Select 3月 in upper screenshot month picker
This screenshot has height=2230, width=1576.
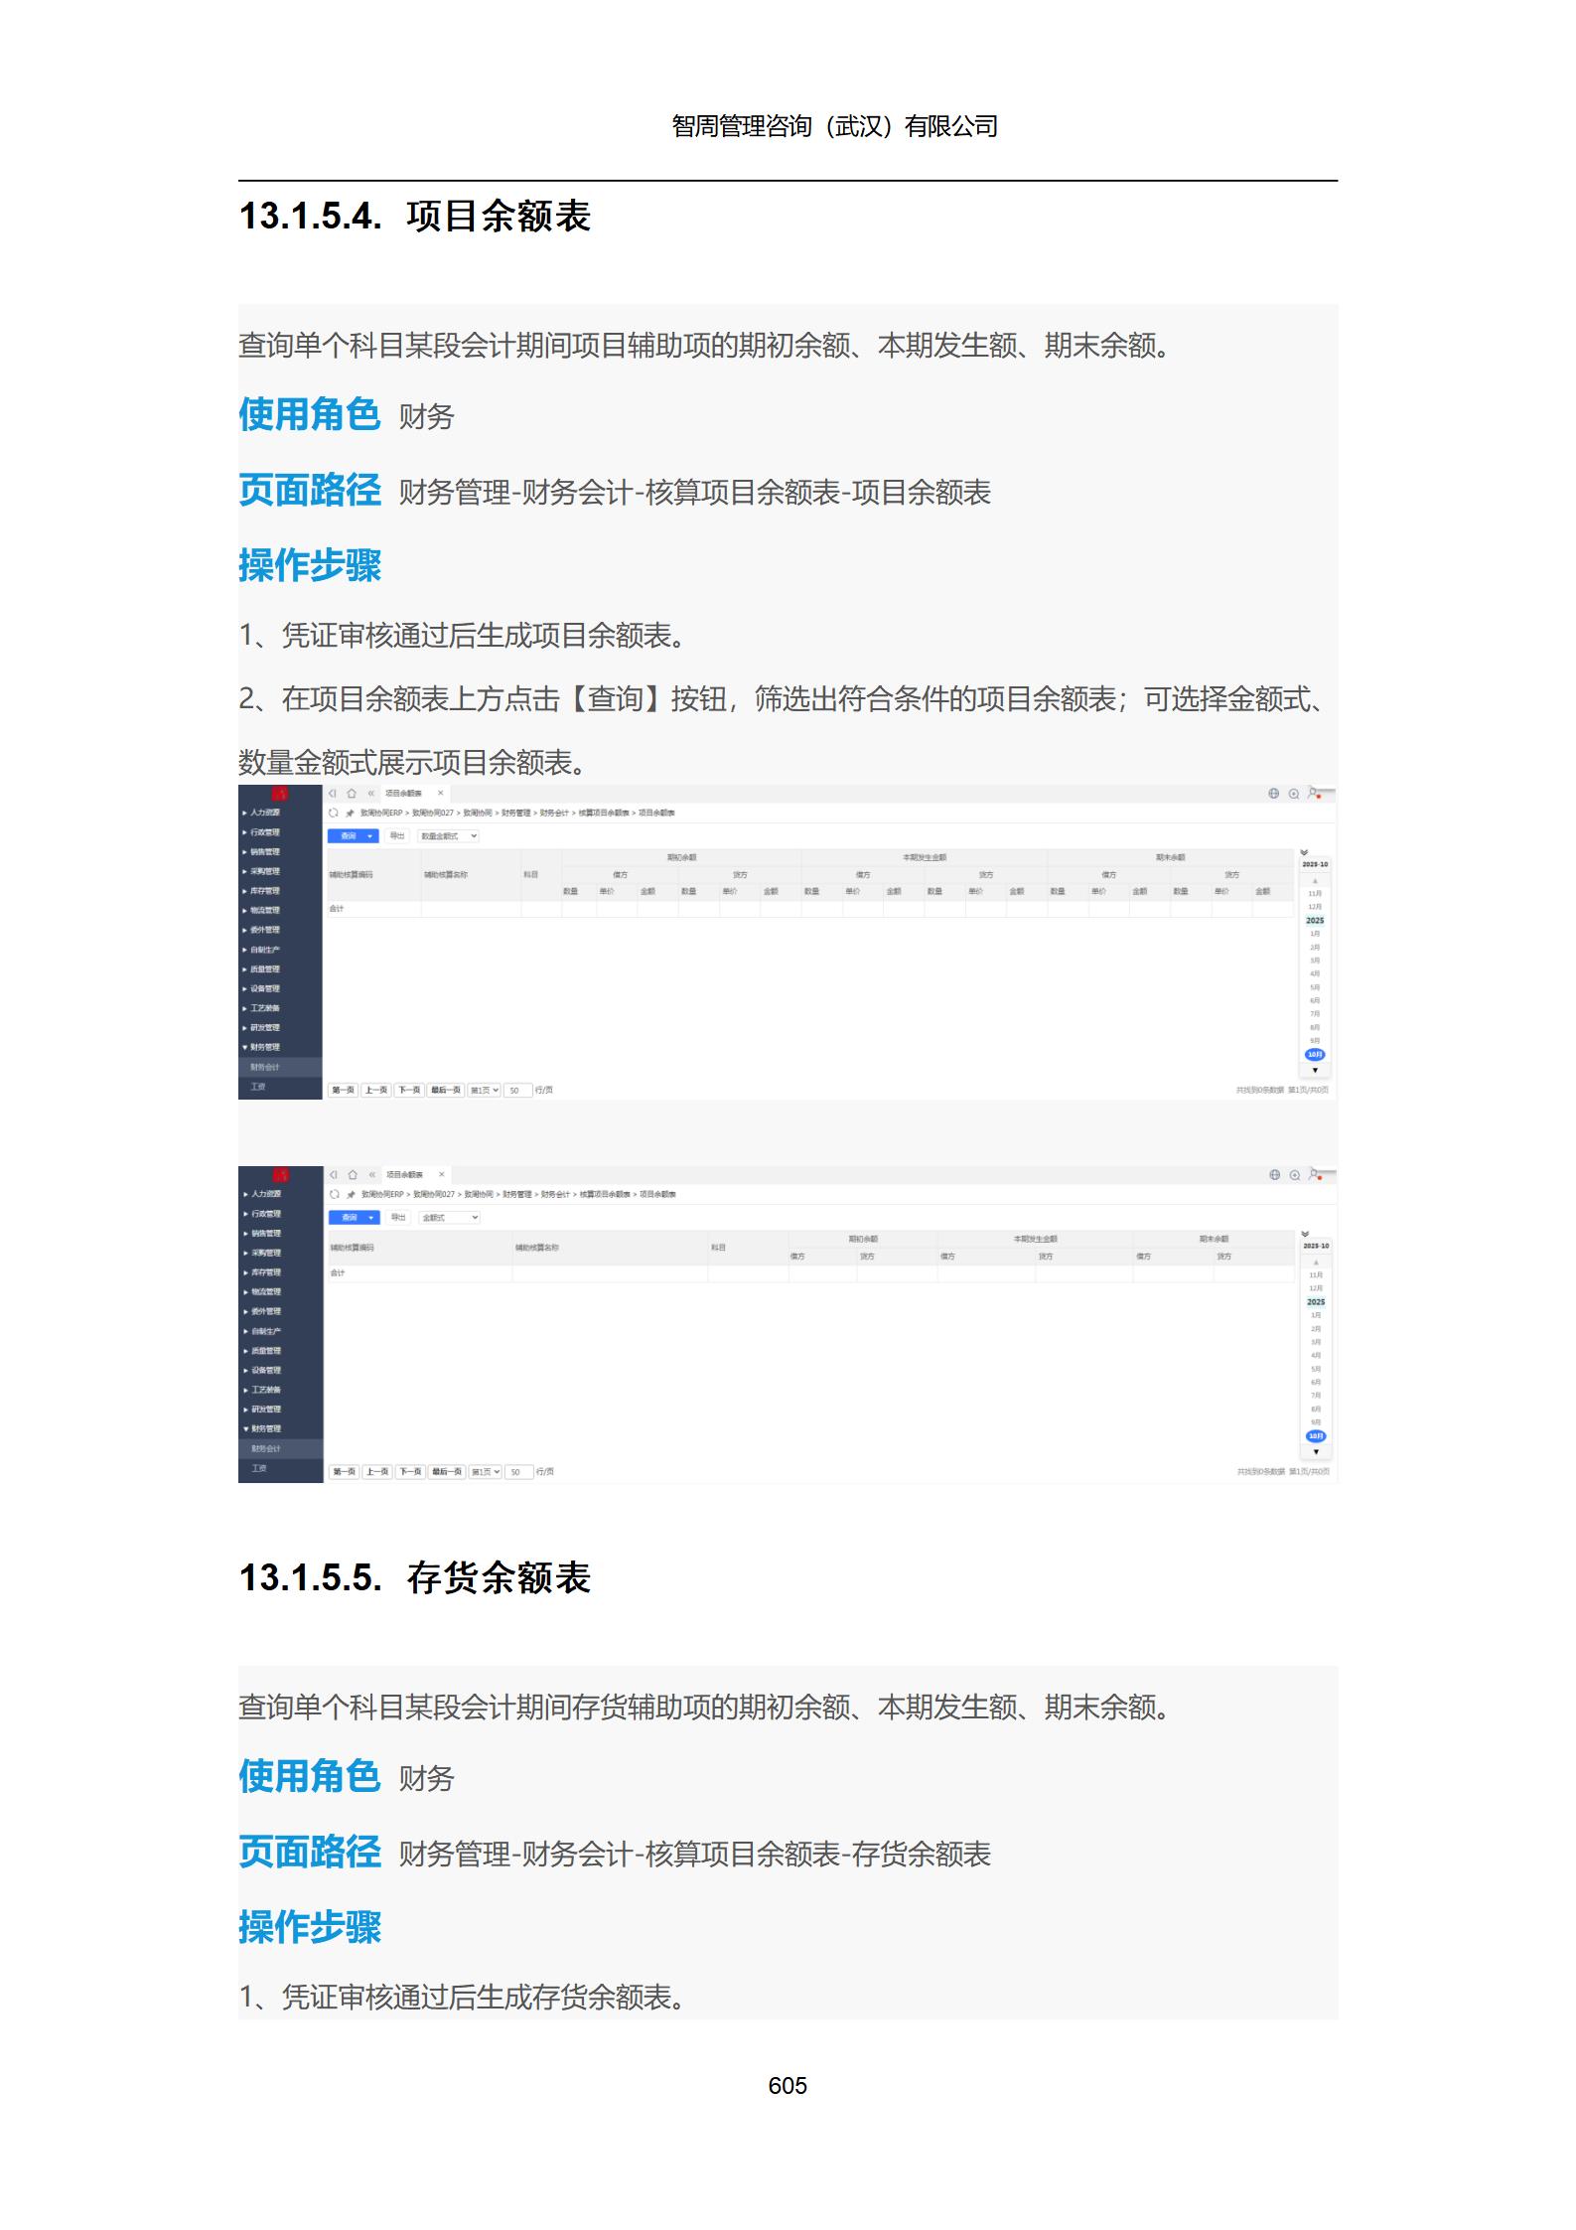[1315, 961]
